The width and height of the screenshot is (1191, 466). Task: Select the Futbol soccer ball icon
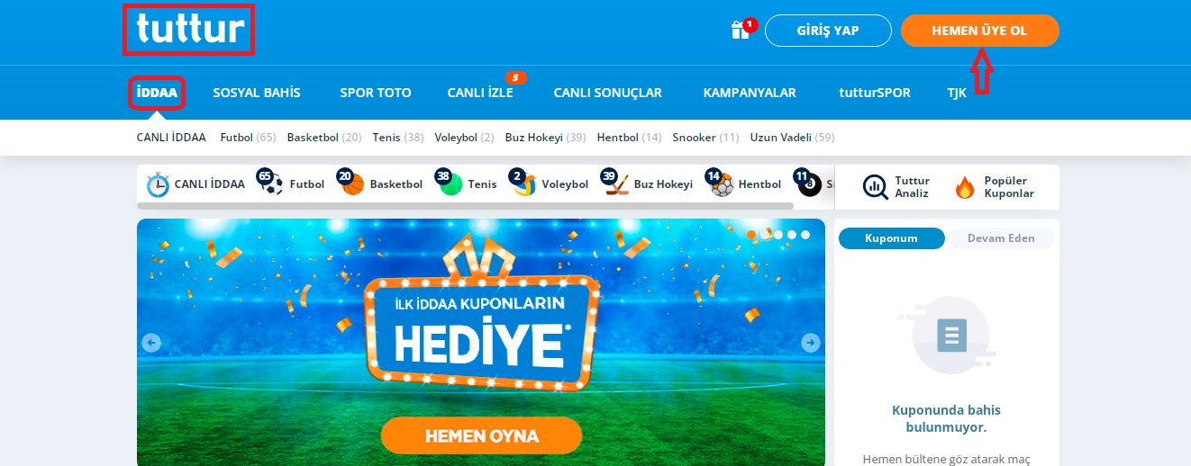(272, 184)
